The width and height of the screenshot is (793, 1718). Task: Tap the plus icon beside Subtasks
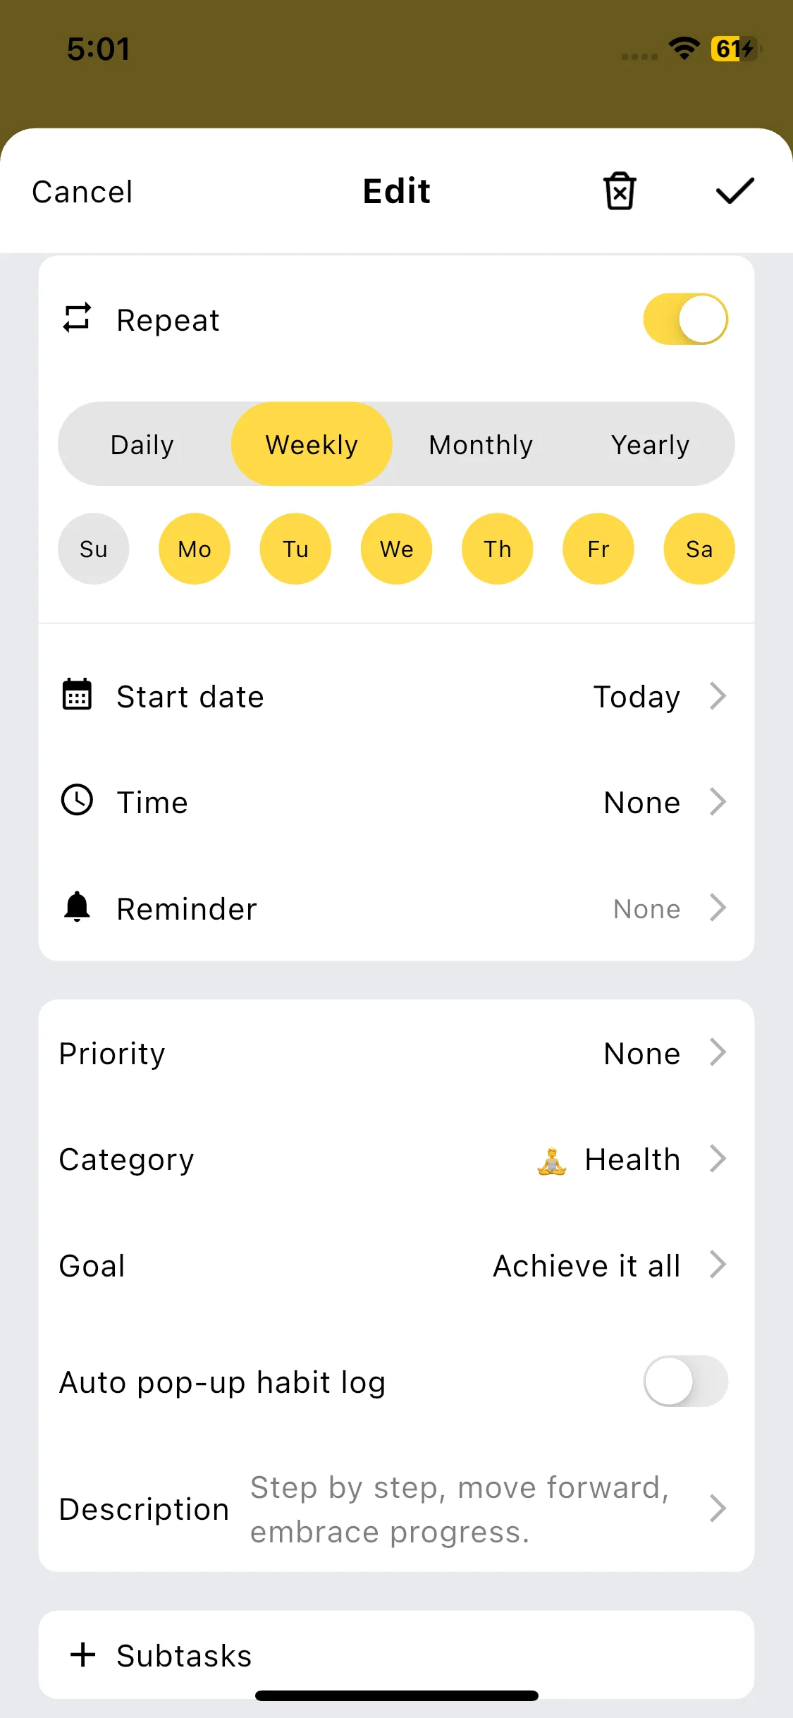click(83, 1655)
